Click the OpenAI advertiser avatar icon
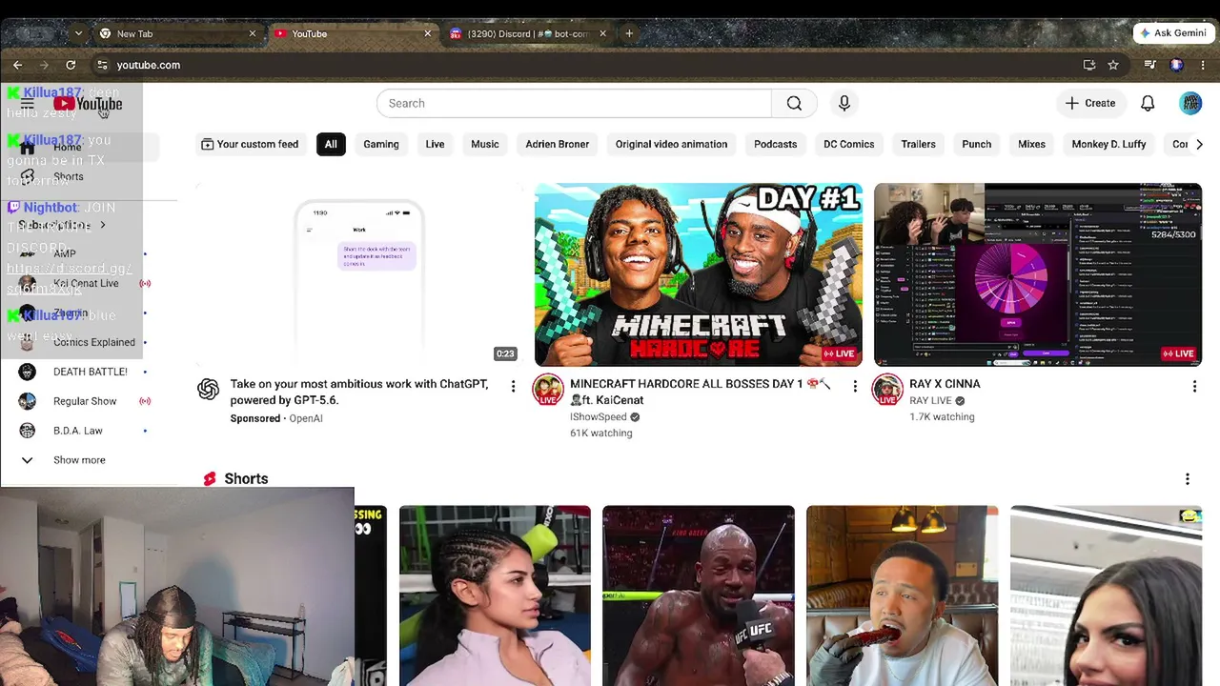This screenshot has height=686, width=1220. (x=208, y=390)
